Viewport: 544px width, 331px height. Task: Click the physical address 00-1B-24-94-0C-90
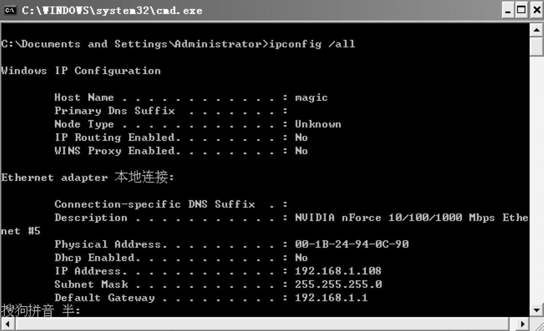352,244
